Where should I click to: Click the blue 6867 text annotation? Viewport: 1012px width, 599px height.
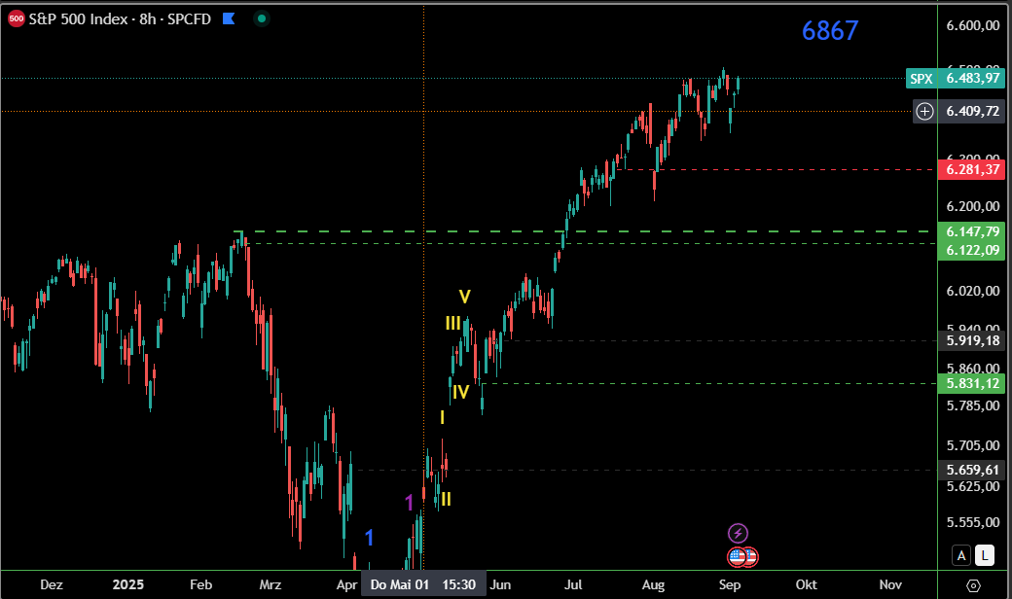coord(830,31)
